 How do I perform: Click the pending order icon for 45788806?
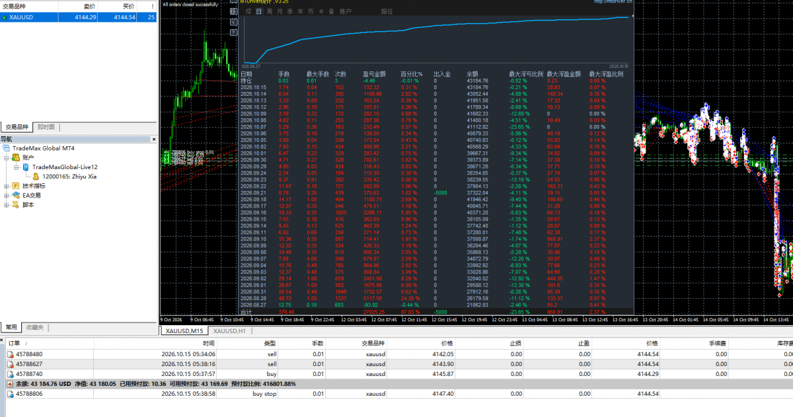point(10,394)
